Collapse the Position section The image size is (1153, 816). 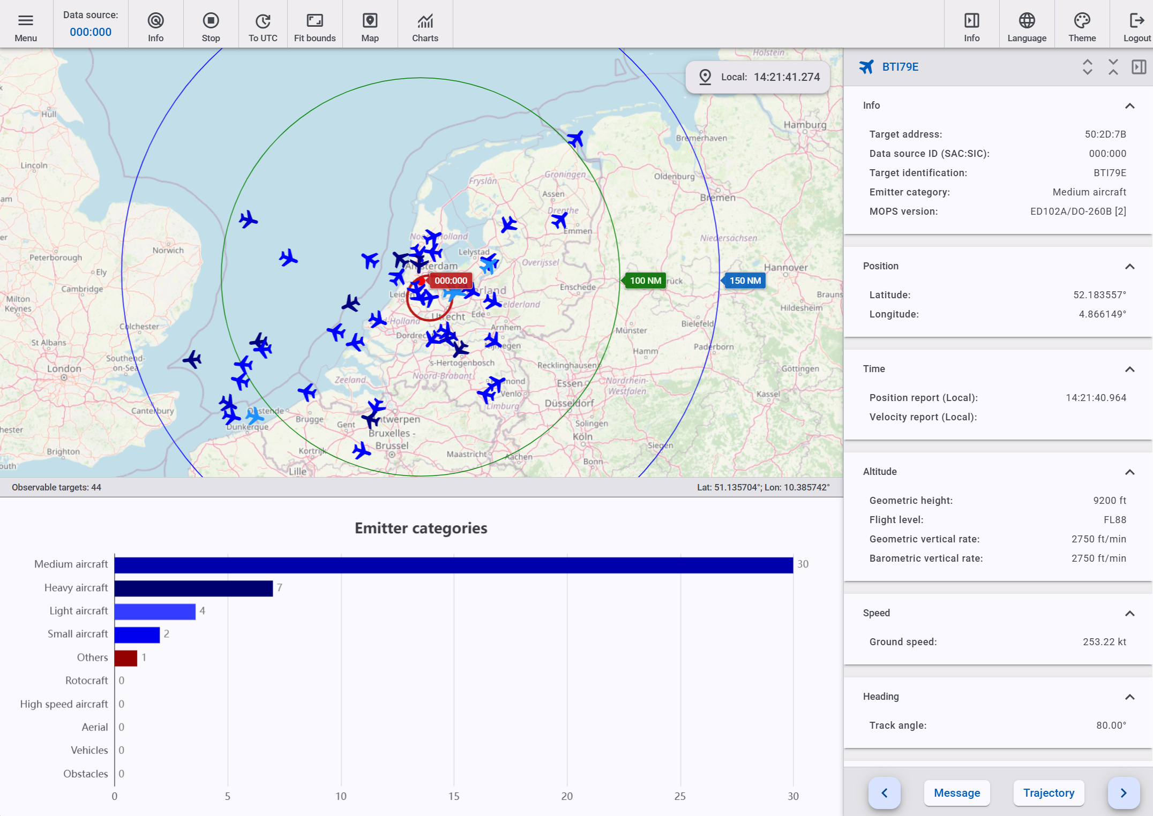(x=1129, y=266)
